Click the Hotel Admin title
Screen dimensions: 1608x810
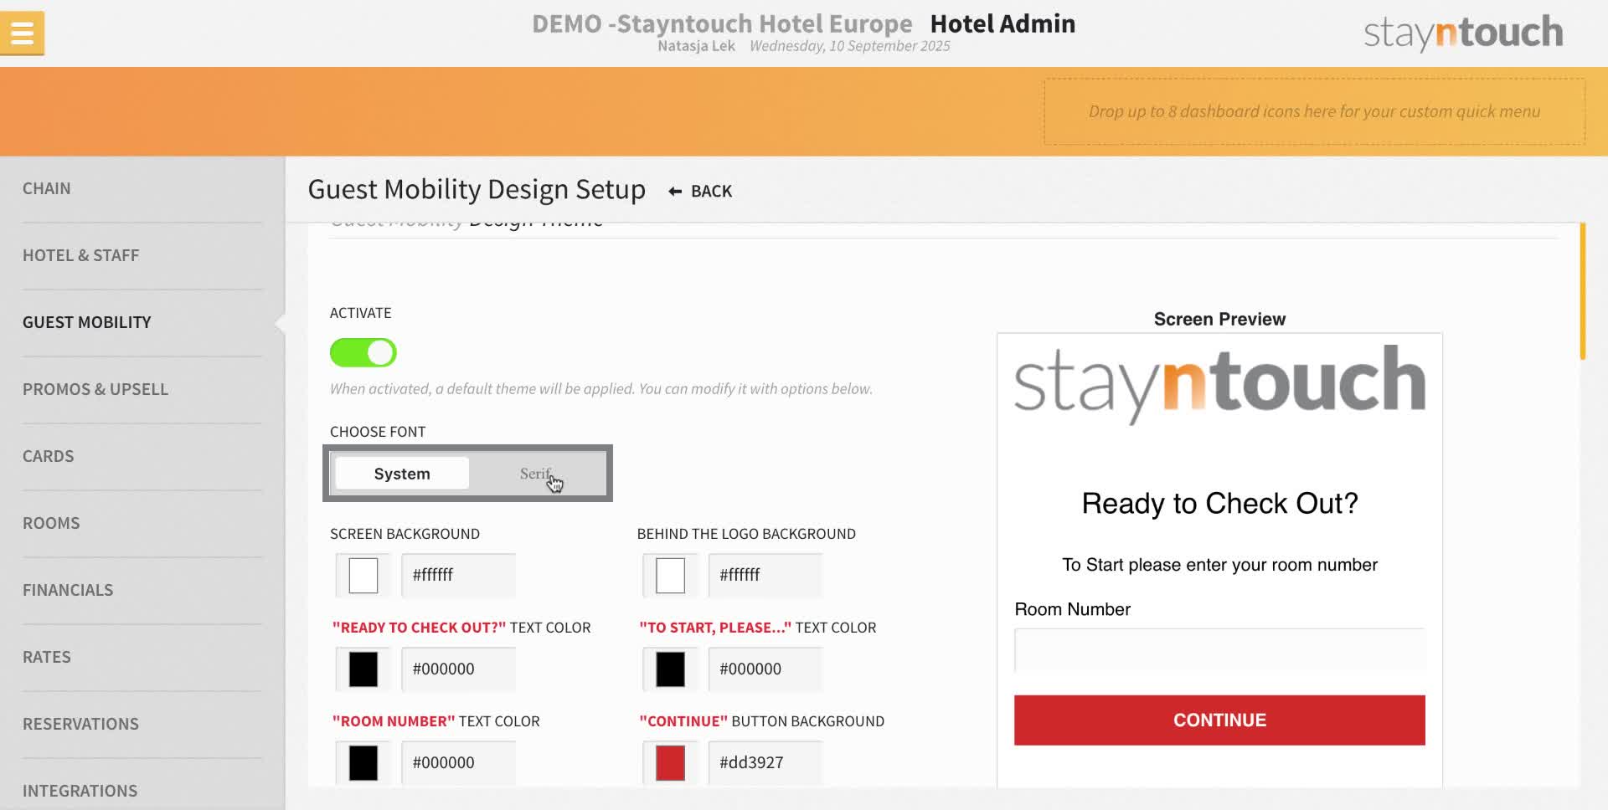pyautogui.click(x=1002, y=23)
